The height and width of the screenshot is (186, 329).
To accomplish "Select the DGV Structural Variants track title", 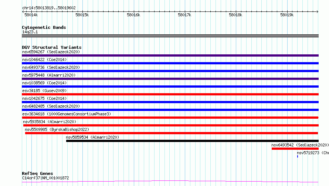I will (52, 47).
